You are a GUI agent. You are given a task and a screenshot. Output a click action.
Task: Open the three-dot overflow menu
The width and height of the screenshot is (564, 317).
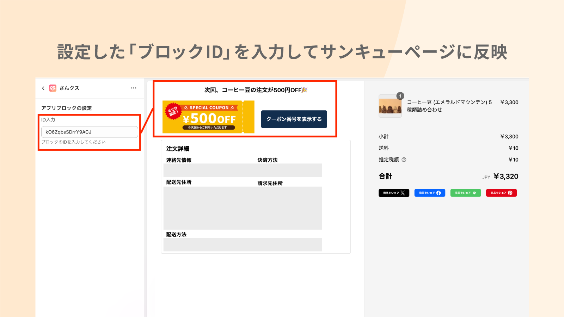[133, 88]
